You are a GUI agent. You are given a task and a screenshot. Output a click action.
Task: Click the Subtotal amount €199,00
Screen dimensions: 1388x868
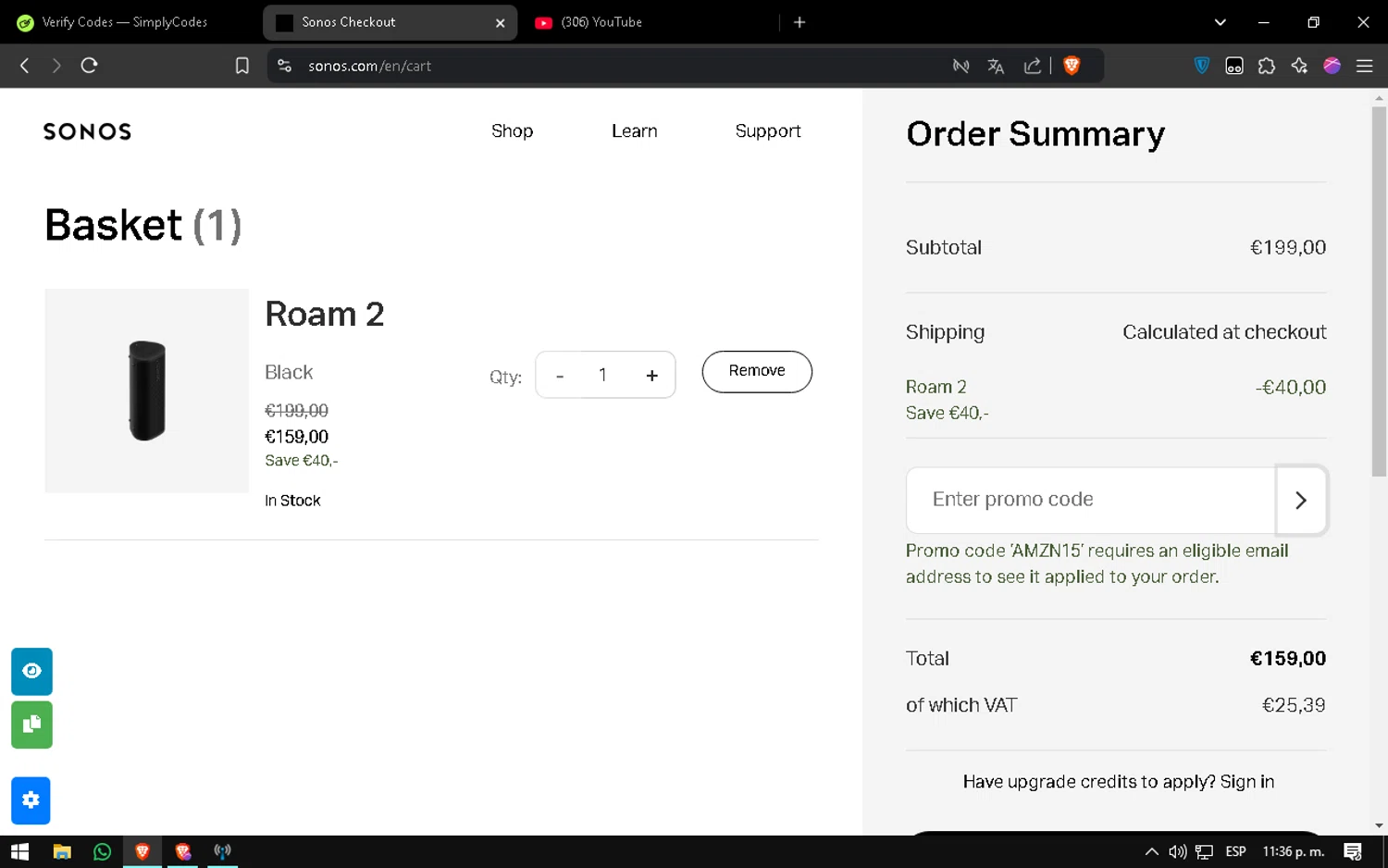coord(1288,247)
